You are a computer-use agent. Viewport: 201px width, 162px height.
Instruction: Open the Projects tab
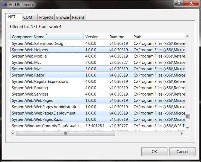[x=46, y=17]
